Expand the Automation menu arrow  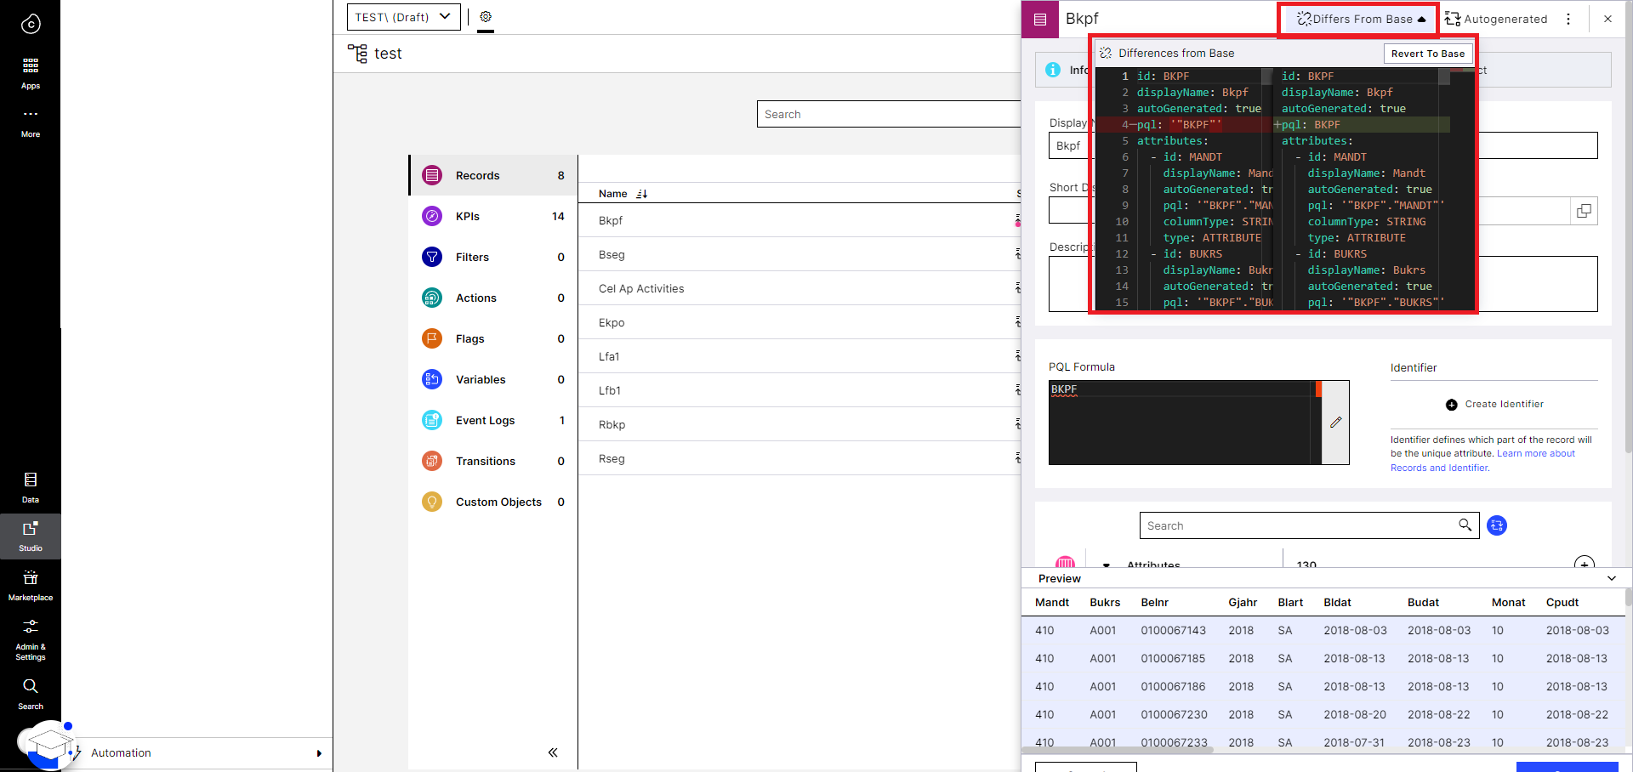pyautogui.click(x=319, y=753)
